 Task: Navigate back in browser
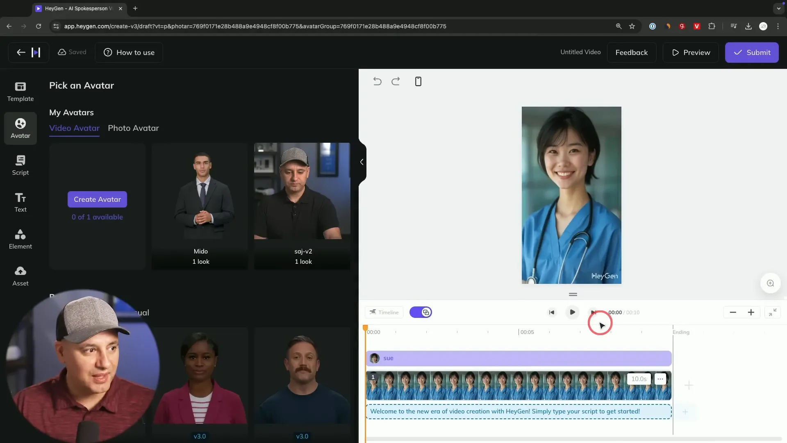pyautogui.click(x=9, y=26)
